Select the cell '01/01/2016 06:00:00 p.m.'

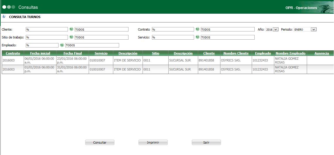40,69
